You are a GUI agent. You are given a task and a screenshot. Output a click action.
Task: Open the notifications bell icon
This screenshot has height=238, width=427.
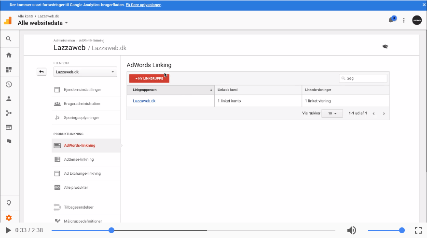tap(391, 20)
